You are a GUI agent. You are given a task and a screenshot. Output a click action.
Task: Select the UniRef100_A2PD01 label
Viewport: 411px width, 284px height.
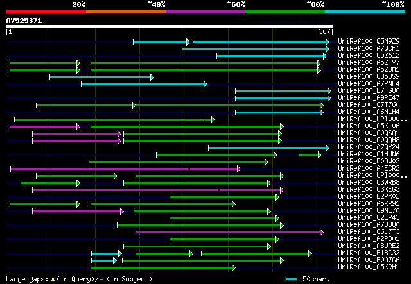click(369, 239)
